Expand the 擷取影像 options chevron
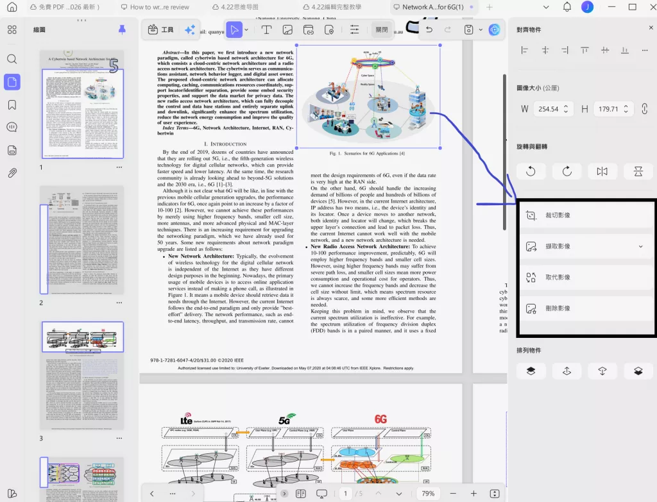Viewport: 657px width, 502px height. [x=640, y=246]
